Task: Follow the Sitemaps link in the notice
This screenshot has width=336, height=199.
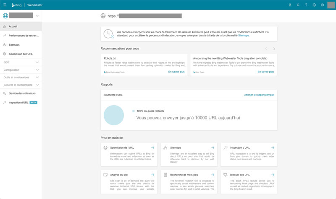Action: click(244, 36)
